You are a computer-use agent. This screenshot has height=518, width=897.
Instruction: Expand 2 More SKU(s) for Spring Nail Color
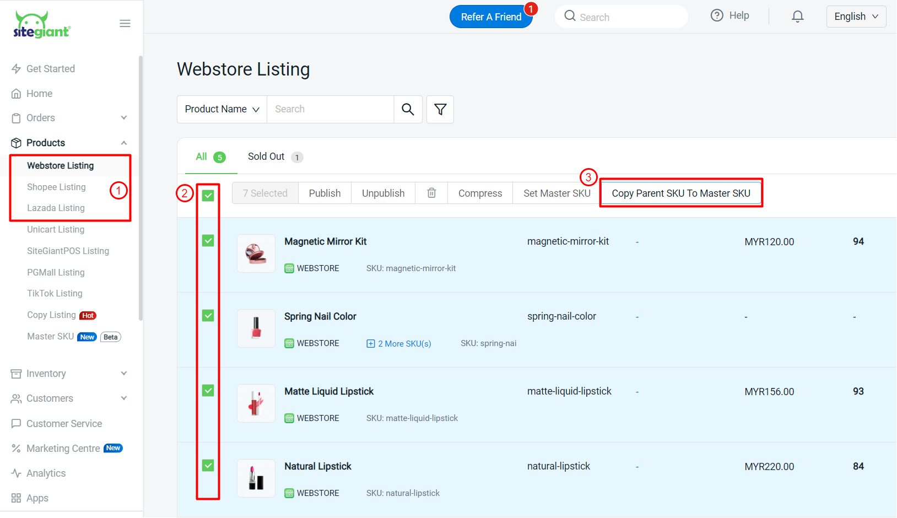[x=398, y=343]
